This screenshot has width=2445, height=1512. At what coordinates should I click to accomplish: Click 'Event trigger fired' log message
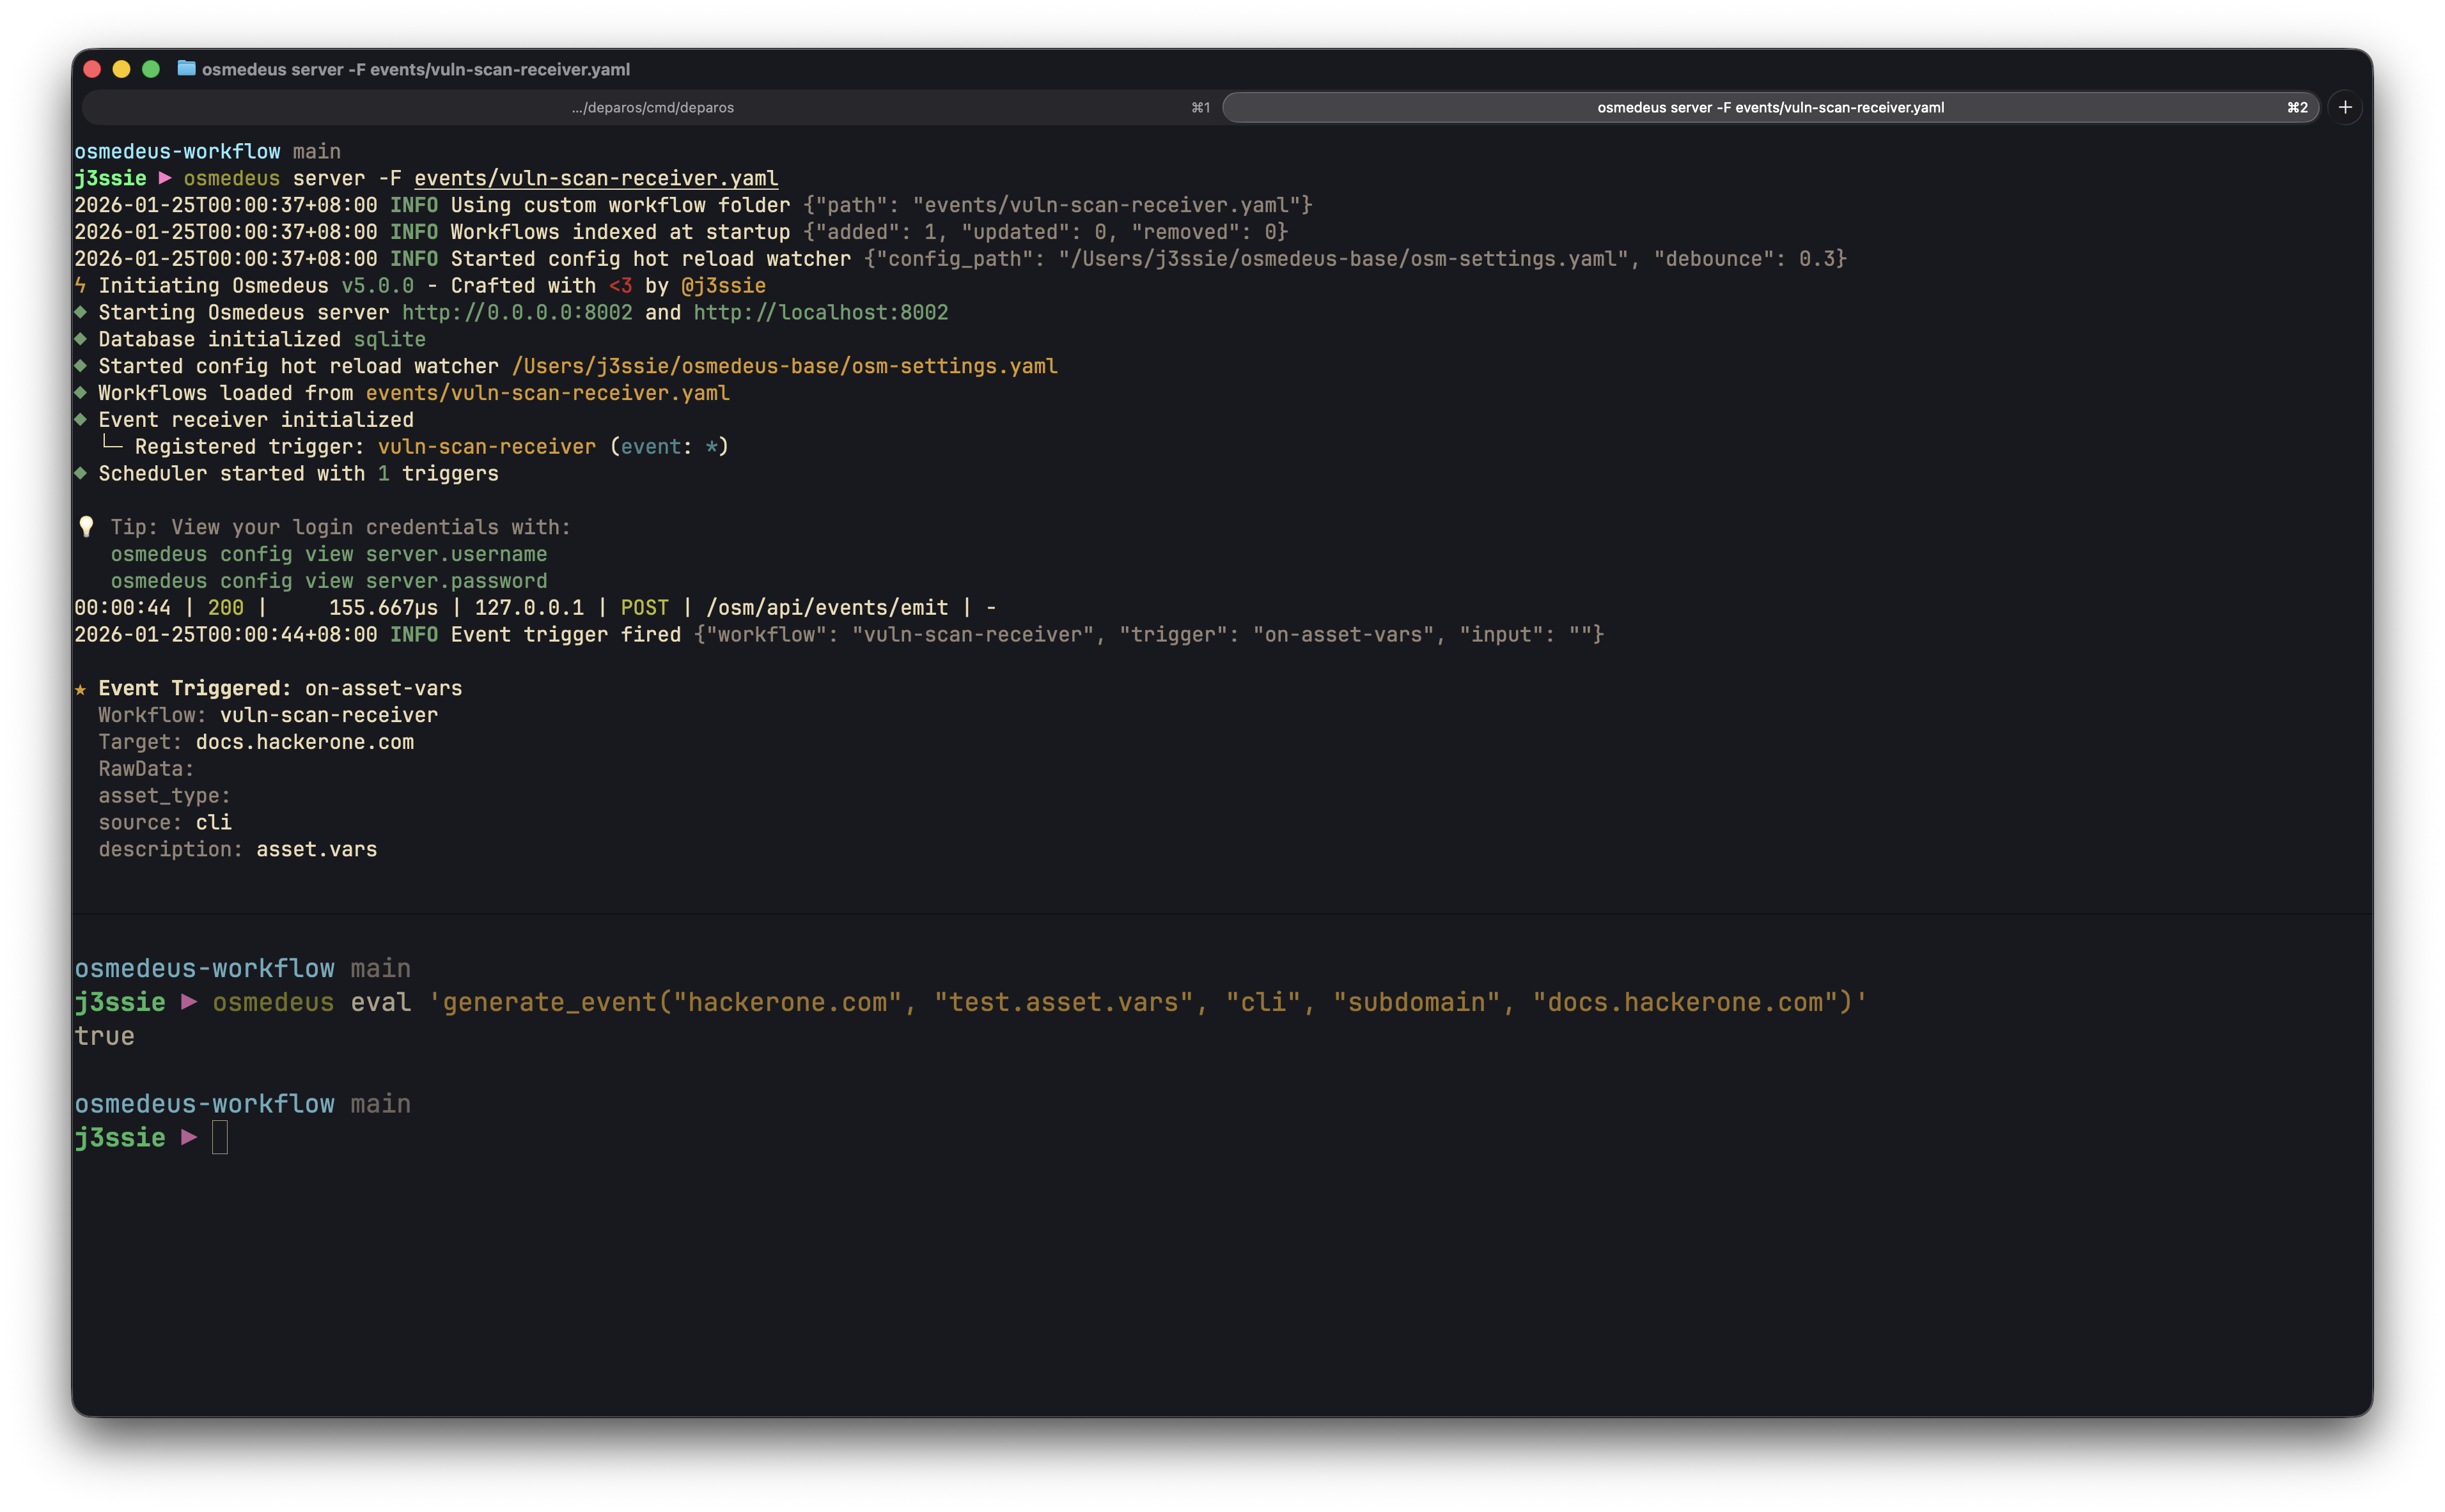565,635
